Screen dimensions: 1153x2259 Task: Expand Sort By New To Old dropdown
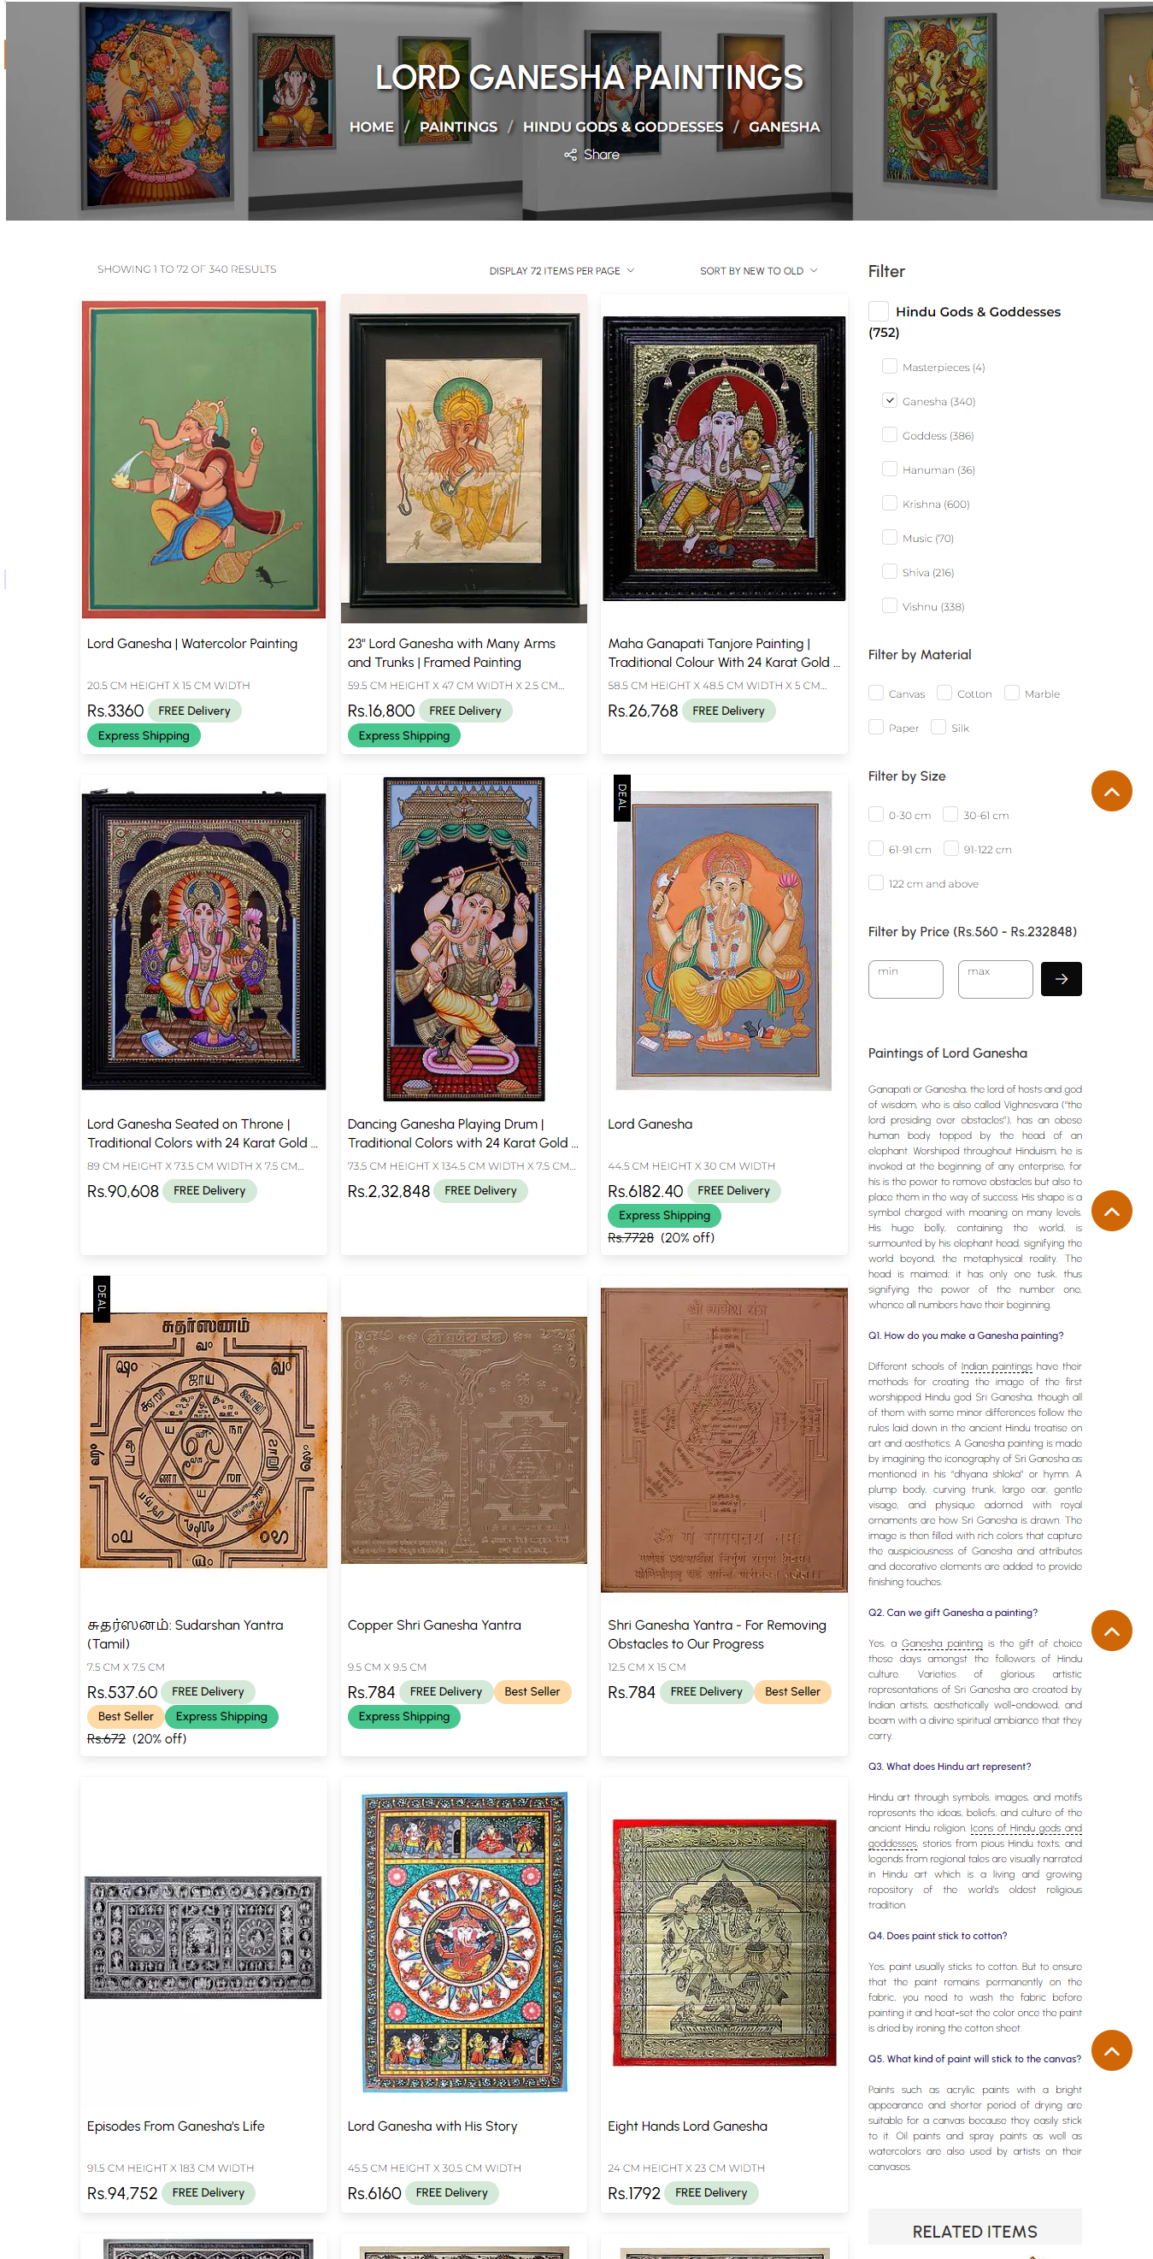pos(758,271)
